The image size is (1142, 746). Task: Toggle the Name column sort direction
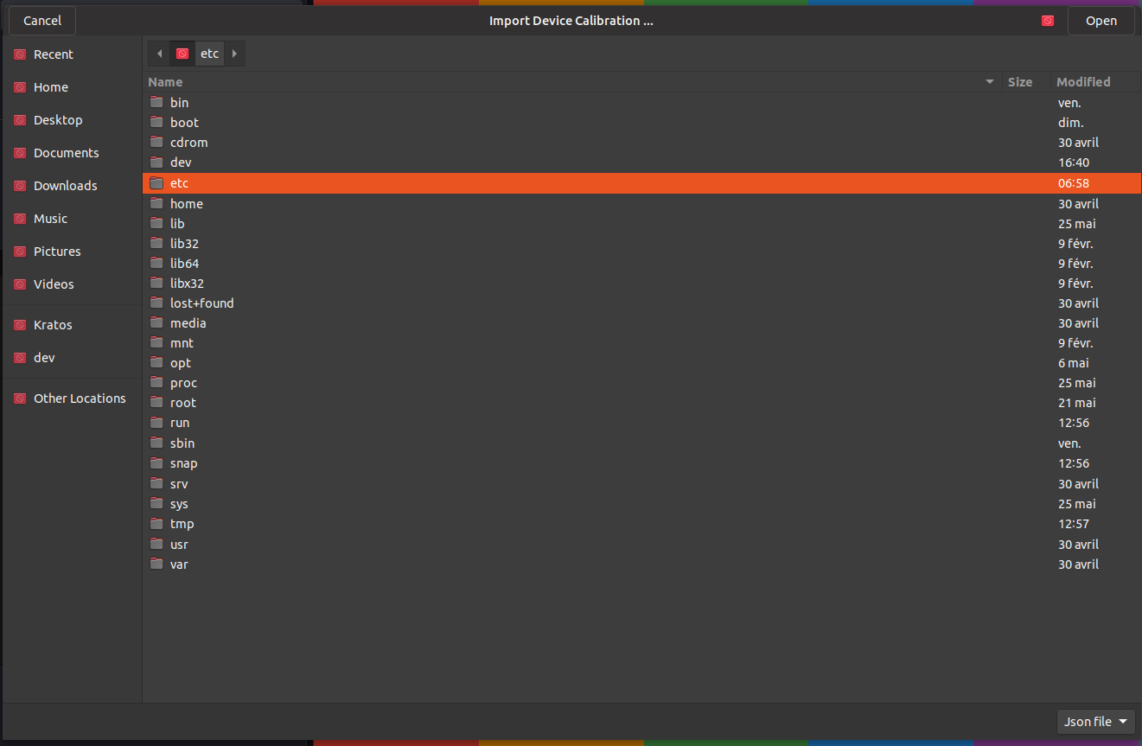pyautogui.click(x=165, y=81)
